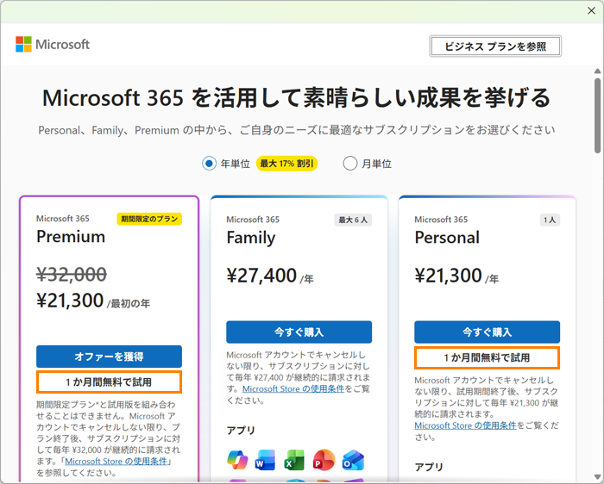Click the アプリ heading in Personal card
This screenshot has width=604, height=484.
pyautogui.click(x=429, y=467)
